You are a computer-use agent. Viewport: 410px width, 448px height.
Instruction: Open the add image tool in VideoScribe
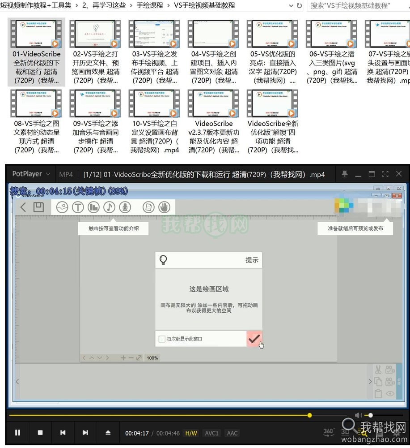pos(62,207)
